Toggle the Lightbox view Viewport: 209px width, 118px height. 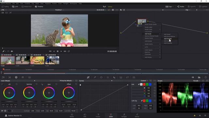[x=203, y=7]
